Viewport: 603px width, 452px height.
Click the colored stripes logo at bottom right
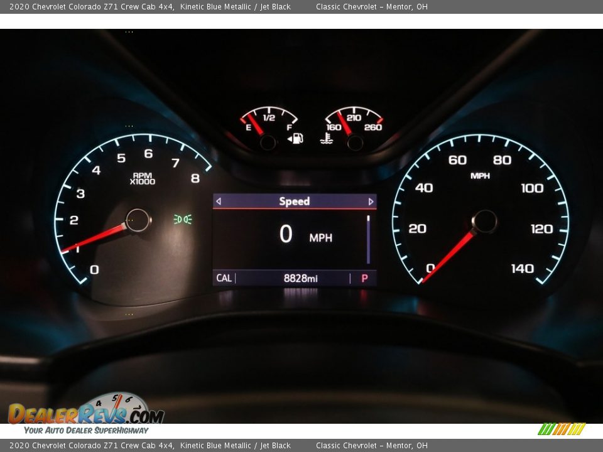(x=561, y=429)
